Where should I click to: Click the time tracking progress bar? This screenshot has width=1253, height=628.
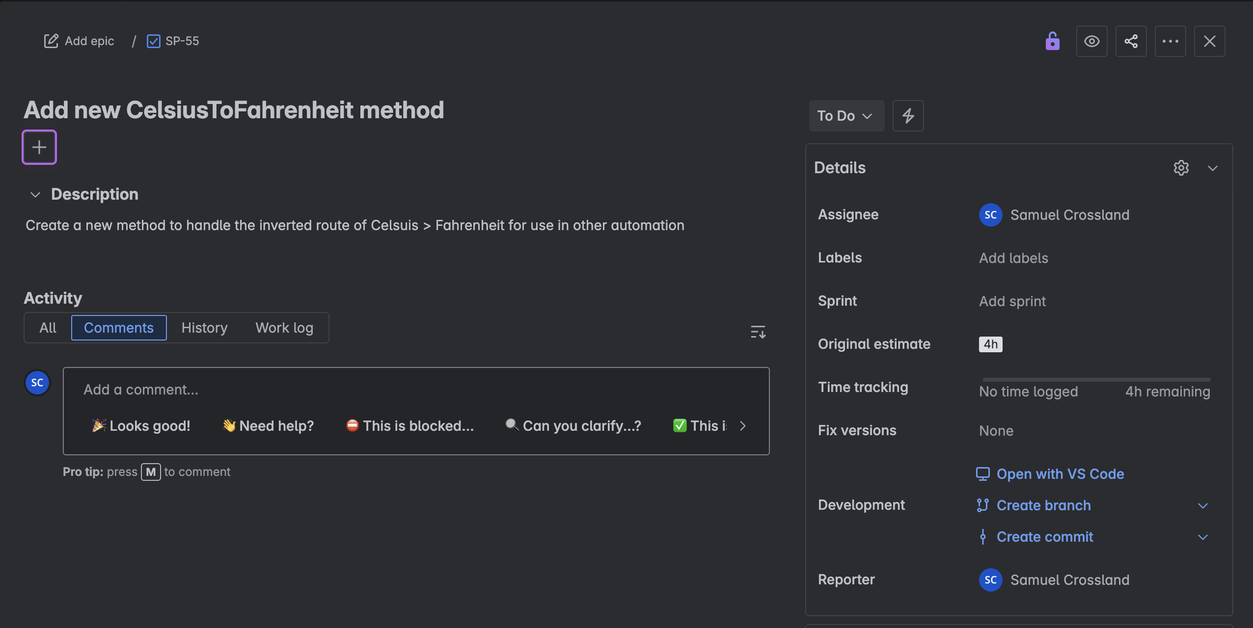[1096, 380]
